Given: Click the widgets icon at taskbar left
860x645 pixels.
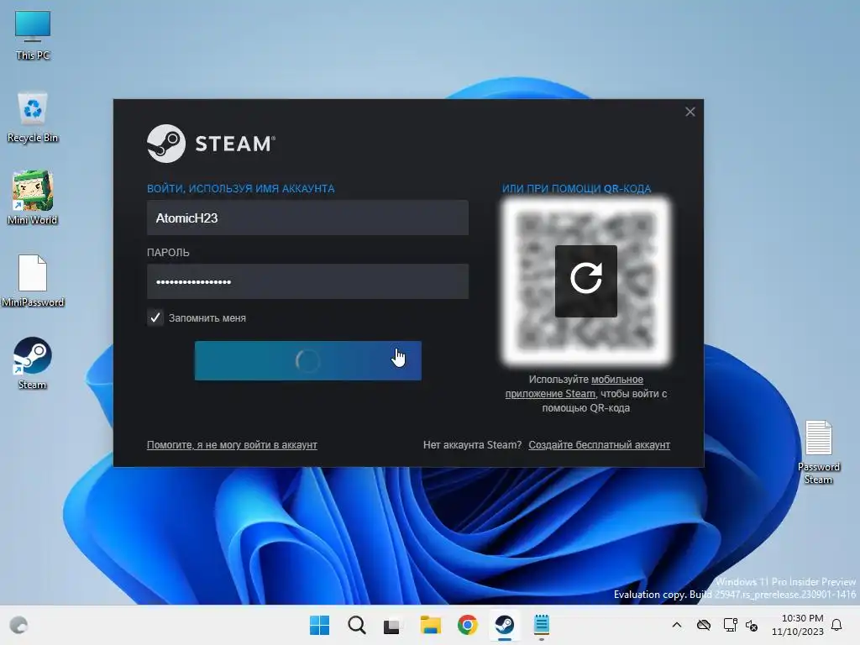Looking at the screenshot, I should [18, 625].
